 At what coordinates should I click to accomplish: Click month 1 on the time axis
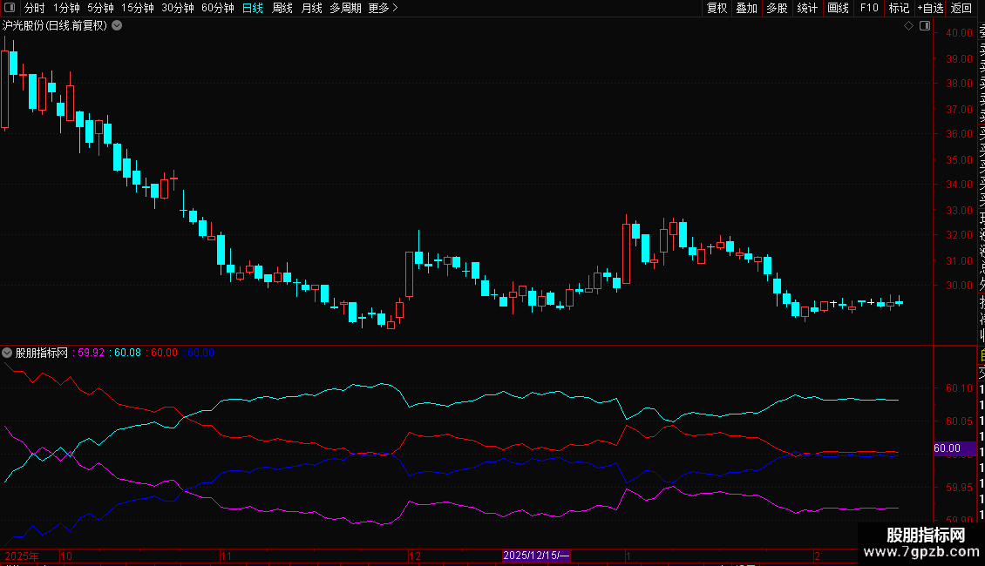[x=628, y=556]
